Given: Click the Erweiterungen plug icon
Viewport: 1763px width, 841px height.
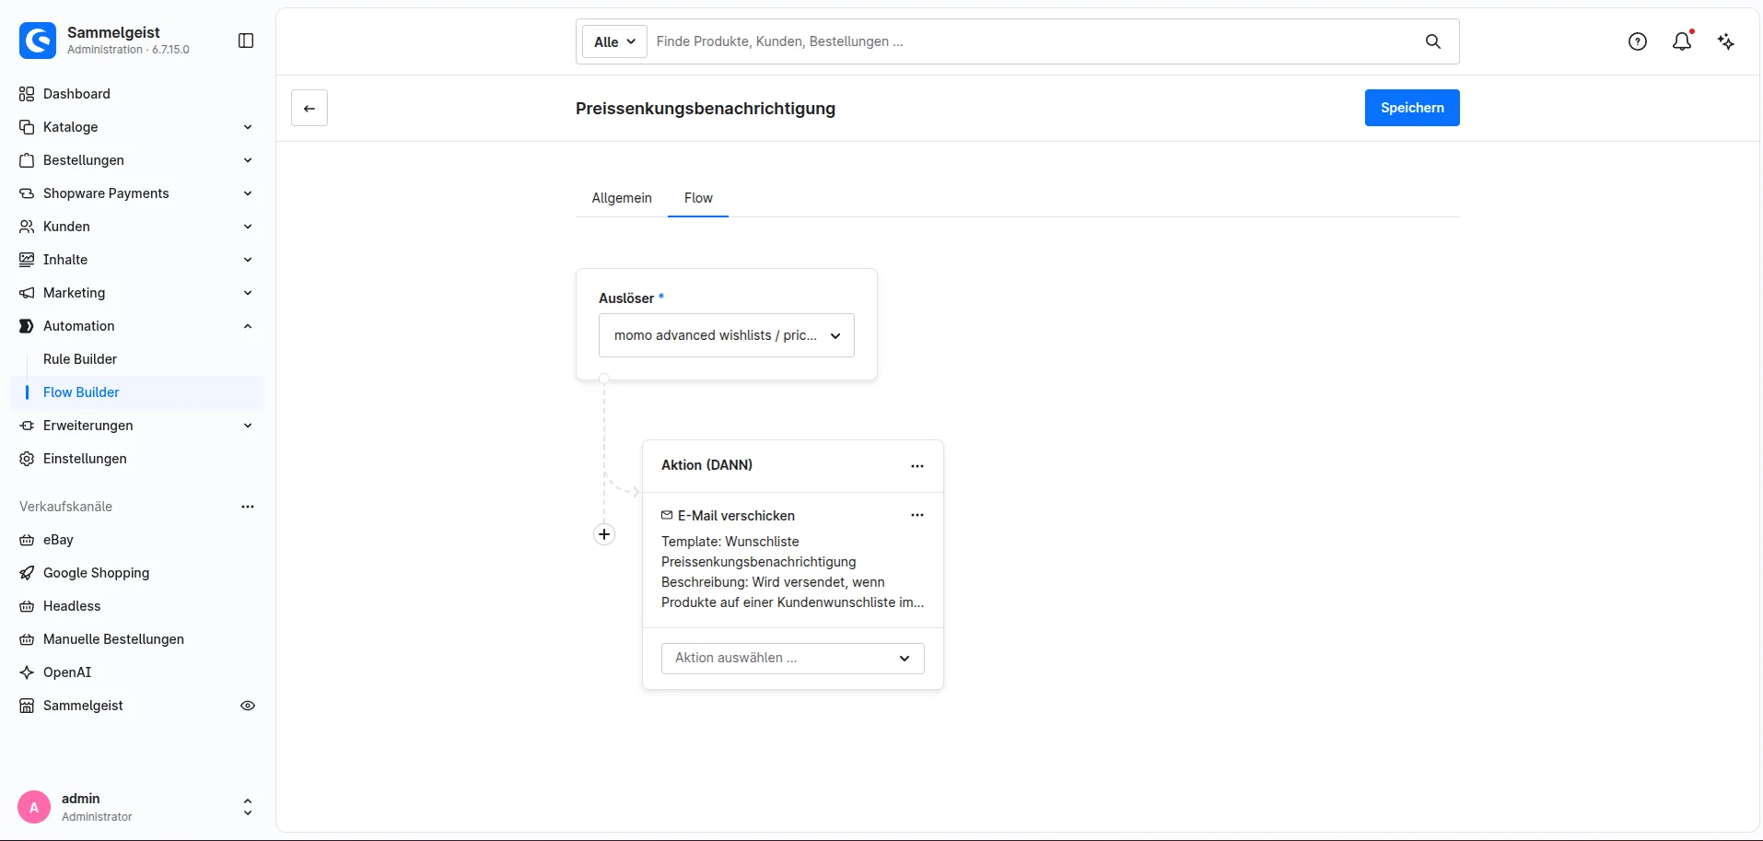Looking at the screenshot, I should pyautogui.click(x=27, y=426).
